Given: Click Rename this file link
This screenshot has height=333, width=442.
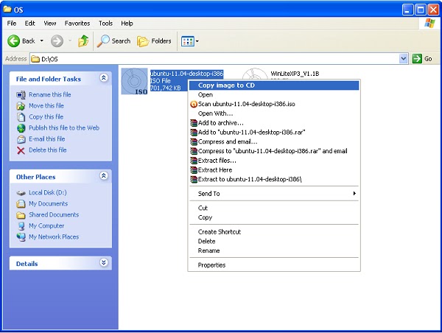Looking at the screenshot, I should coord(50,95).
